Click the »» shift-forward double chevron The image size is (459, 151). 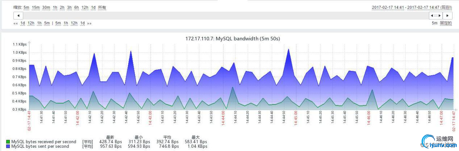pyautogui.click(x=89, y=23)
